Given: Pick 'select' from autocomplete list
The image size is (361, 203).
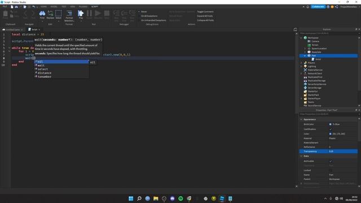Looking at the screenshot, I should pos(61,69).
